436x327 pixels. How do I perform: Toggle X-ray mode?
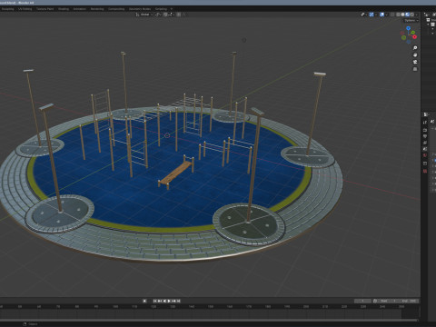click(x=392, y=15)
